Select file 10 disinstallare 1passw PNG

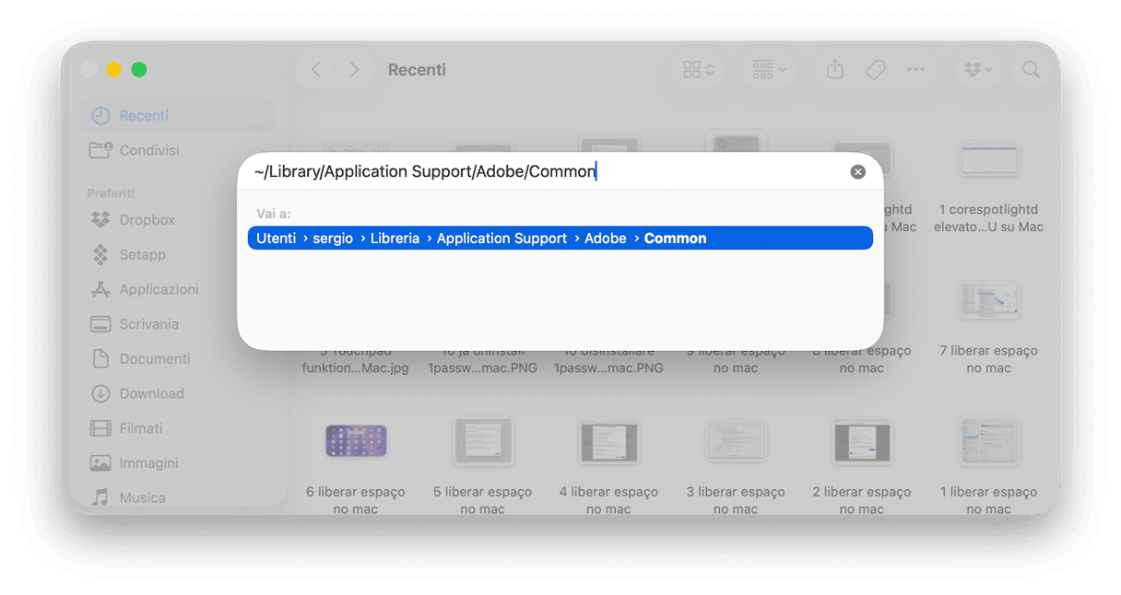tap(608, 359)
